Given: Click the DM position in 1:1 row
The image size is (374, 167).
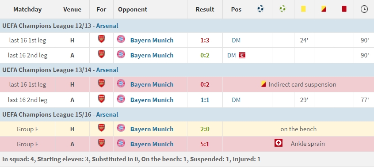Looking at the screenshot, I should pyautogui.click(x=236, y=100).
